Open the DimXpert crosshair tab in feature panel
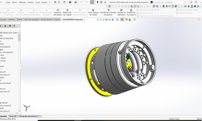 (5, 26)
